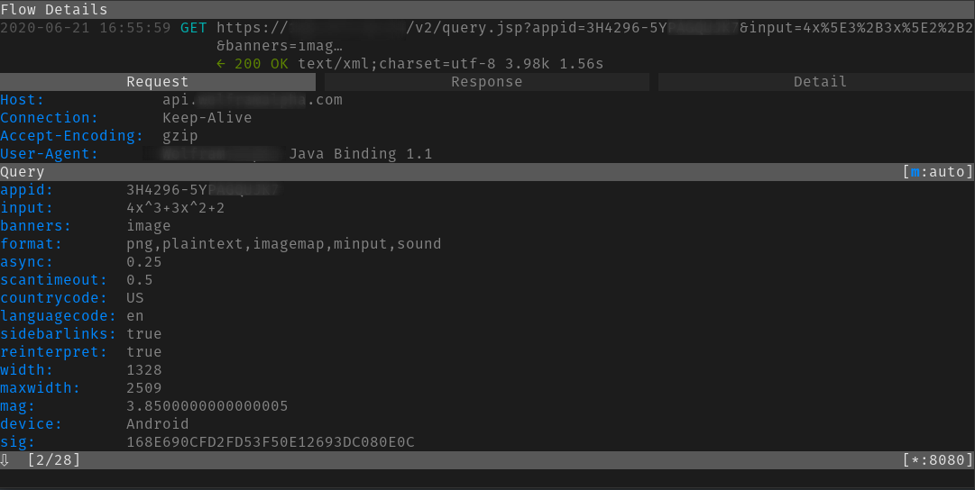Click the 200 OK status text
975x490 pixels.
tap(261, 64)
